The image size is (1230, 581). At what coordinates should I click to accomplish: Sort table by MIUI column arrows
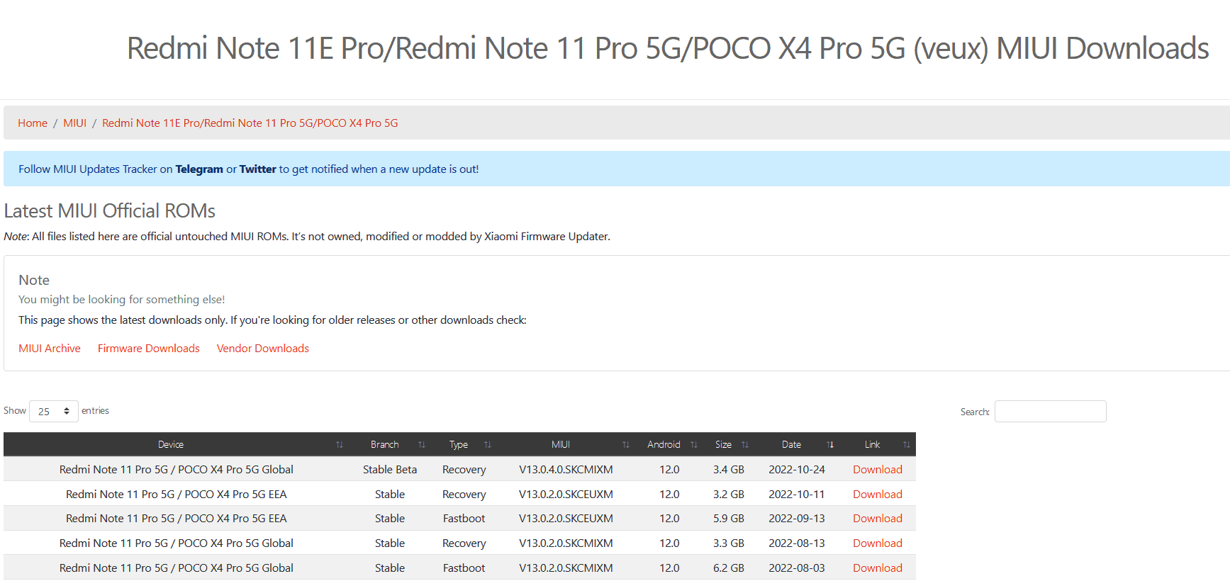click(626, 445)
